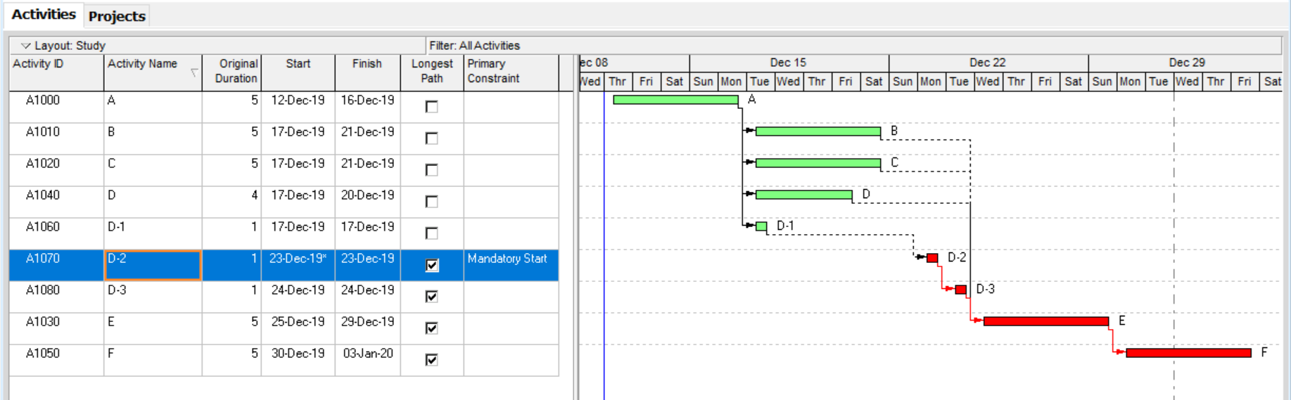
Task: Switch to the Projects tab
Action: [x=117, y=16]
